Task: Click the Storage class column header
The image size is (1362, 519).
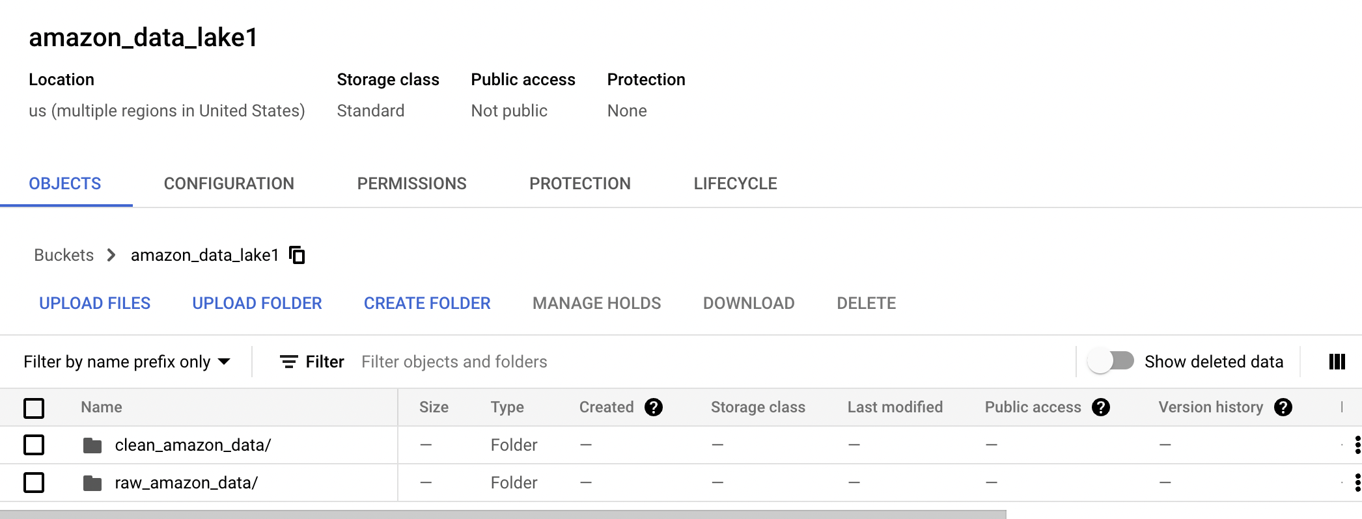Action: 758,407
